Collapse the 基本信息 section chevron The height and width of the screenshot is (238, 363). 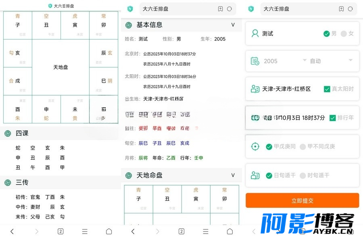pos(233,25)
